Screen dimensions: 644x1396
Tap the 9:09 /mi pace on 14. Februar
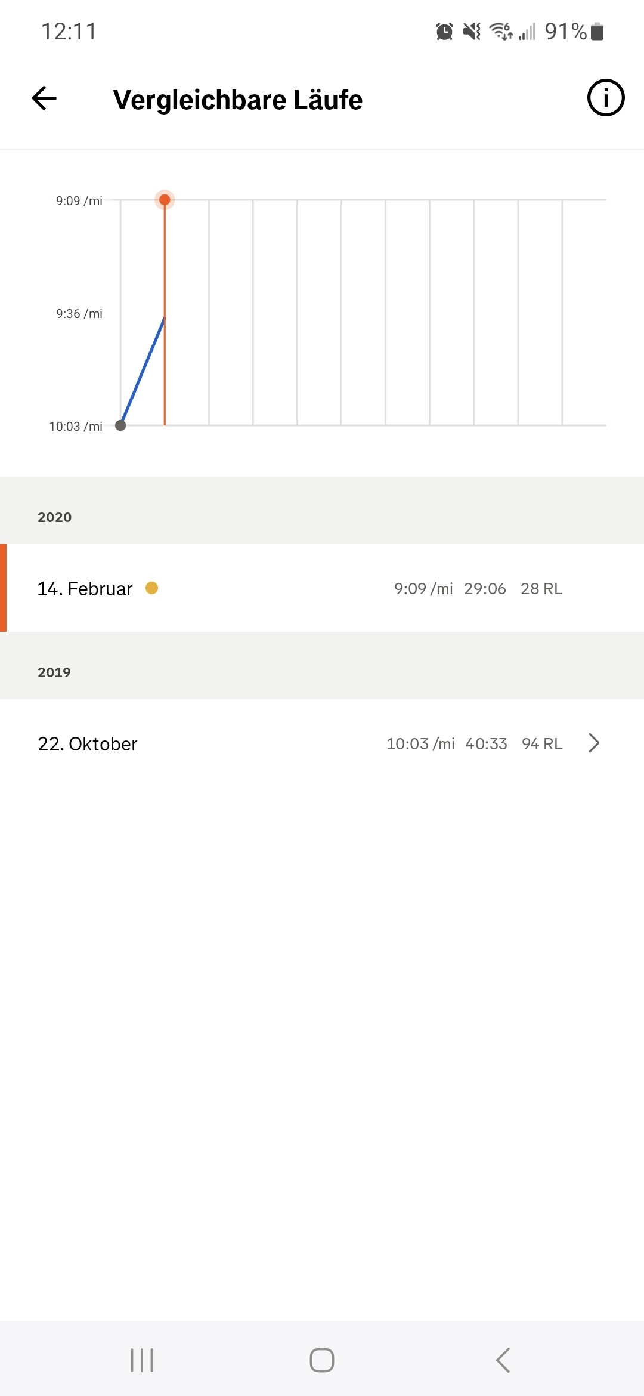point(423,589)
